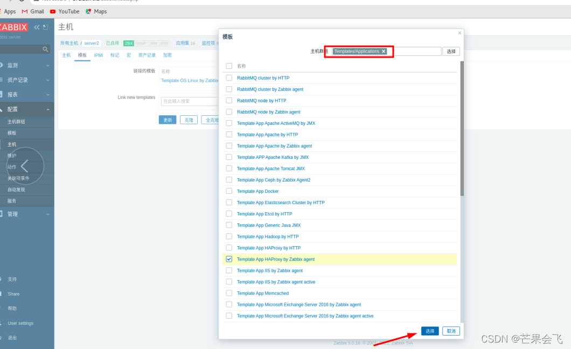Viewport: 571px width, 349px height.
Task: Check RabbitMQ node by HTTP
Action: 229,100
